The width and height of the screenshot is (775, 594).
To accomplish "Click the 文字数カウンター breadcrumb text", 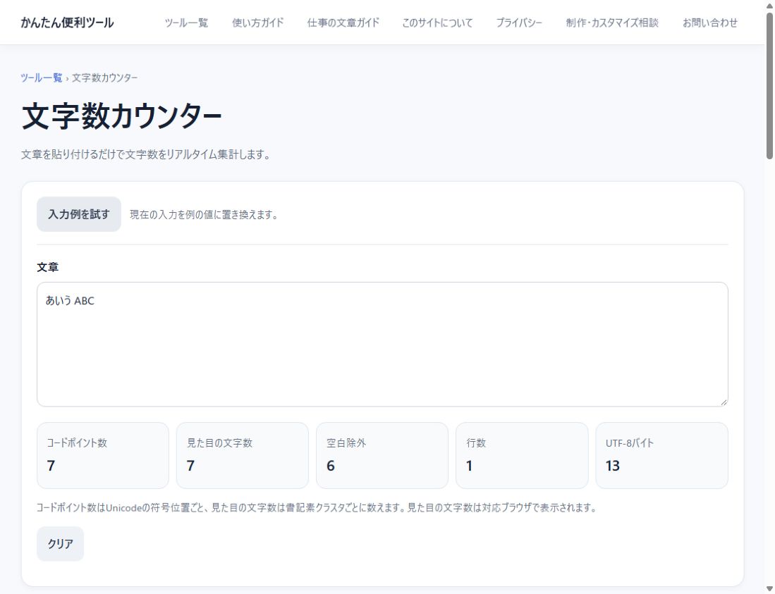I will [105, 78].
